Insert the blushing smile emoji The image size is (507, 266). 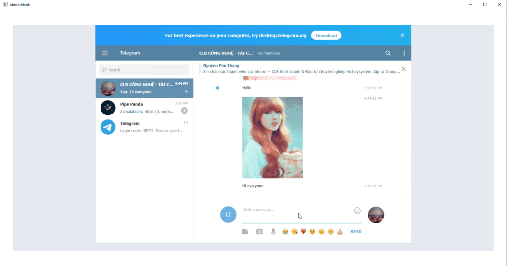click(321, 232)
